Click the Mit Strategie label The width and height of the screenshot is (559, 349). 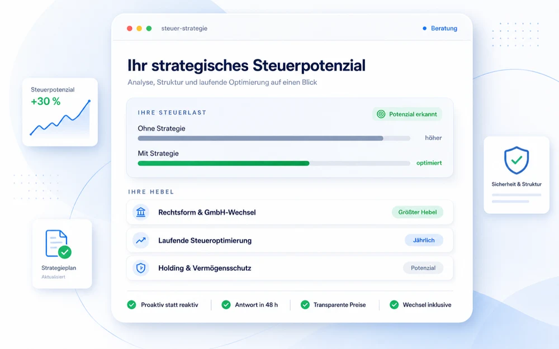pos(158,154)
